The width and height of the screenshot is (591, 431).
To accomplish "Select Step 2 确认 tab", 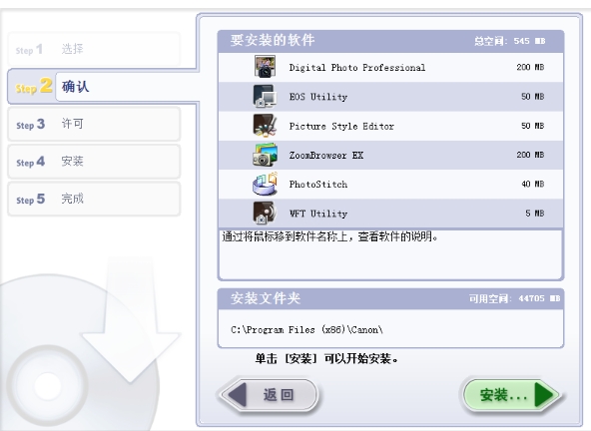I will point(103,87).
